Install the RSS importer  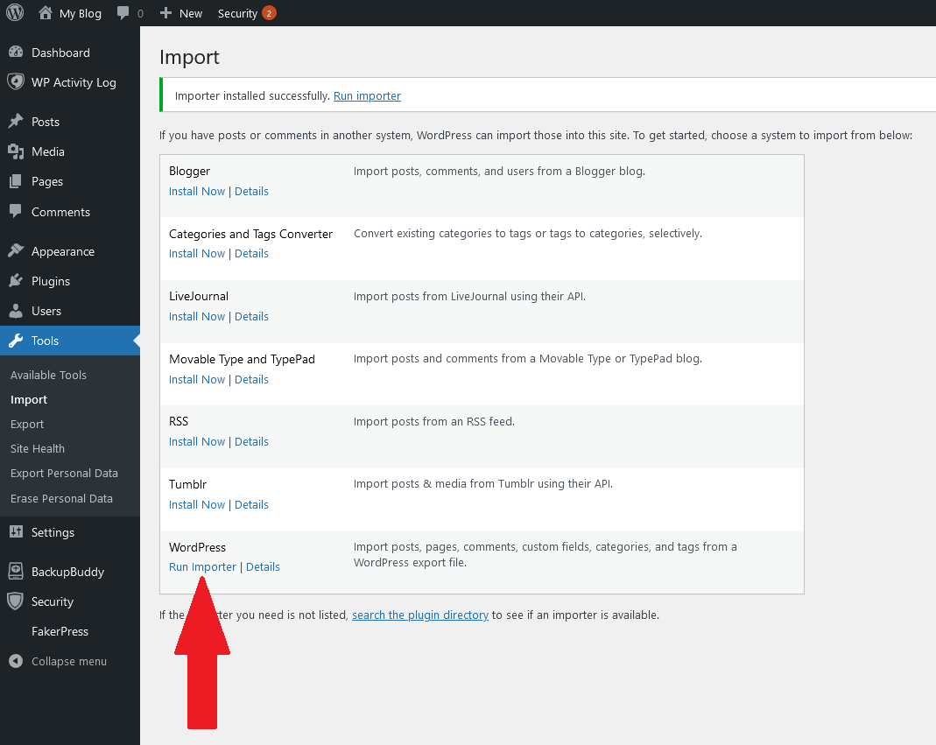coord(197,441)
